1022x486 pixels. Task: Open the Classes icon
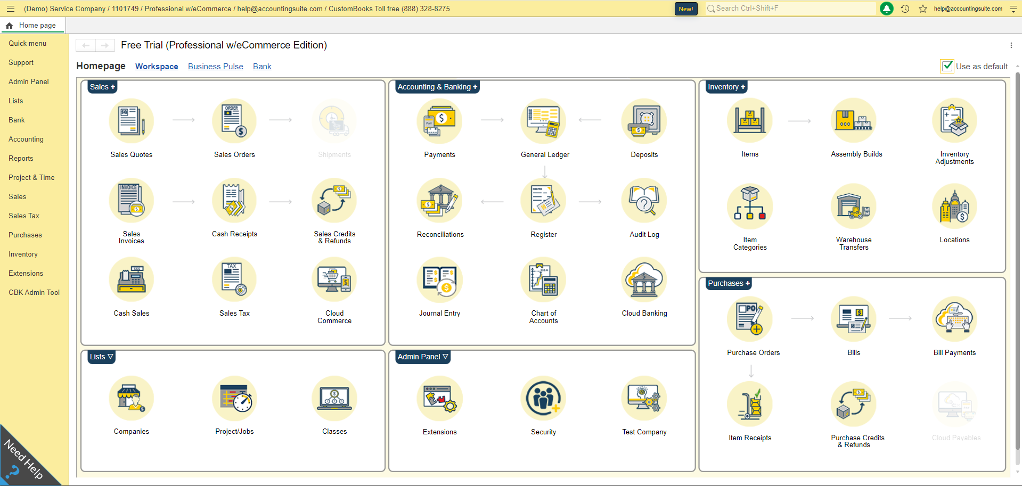[334, 398]
